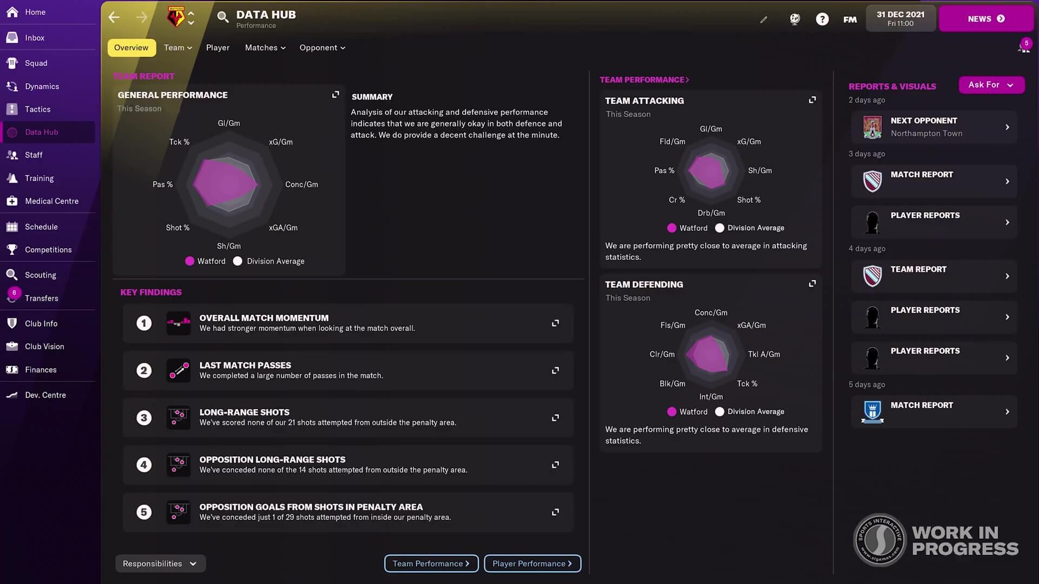1039x584 pixels.
Task: Open the help question mark icon
Action: (822, 19)
